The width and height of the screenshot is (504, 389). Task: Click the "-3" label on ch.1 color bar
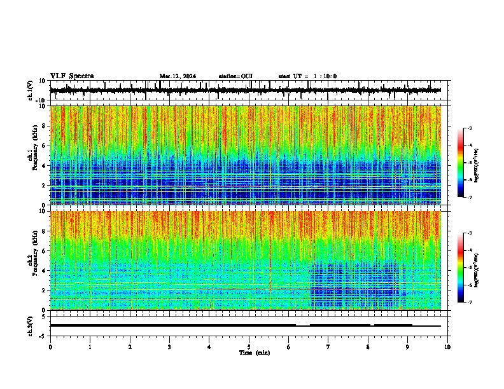click(x=470, y=128)
